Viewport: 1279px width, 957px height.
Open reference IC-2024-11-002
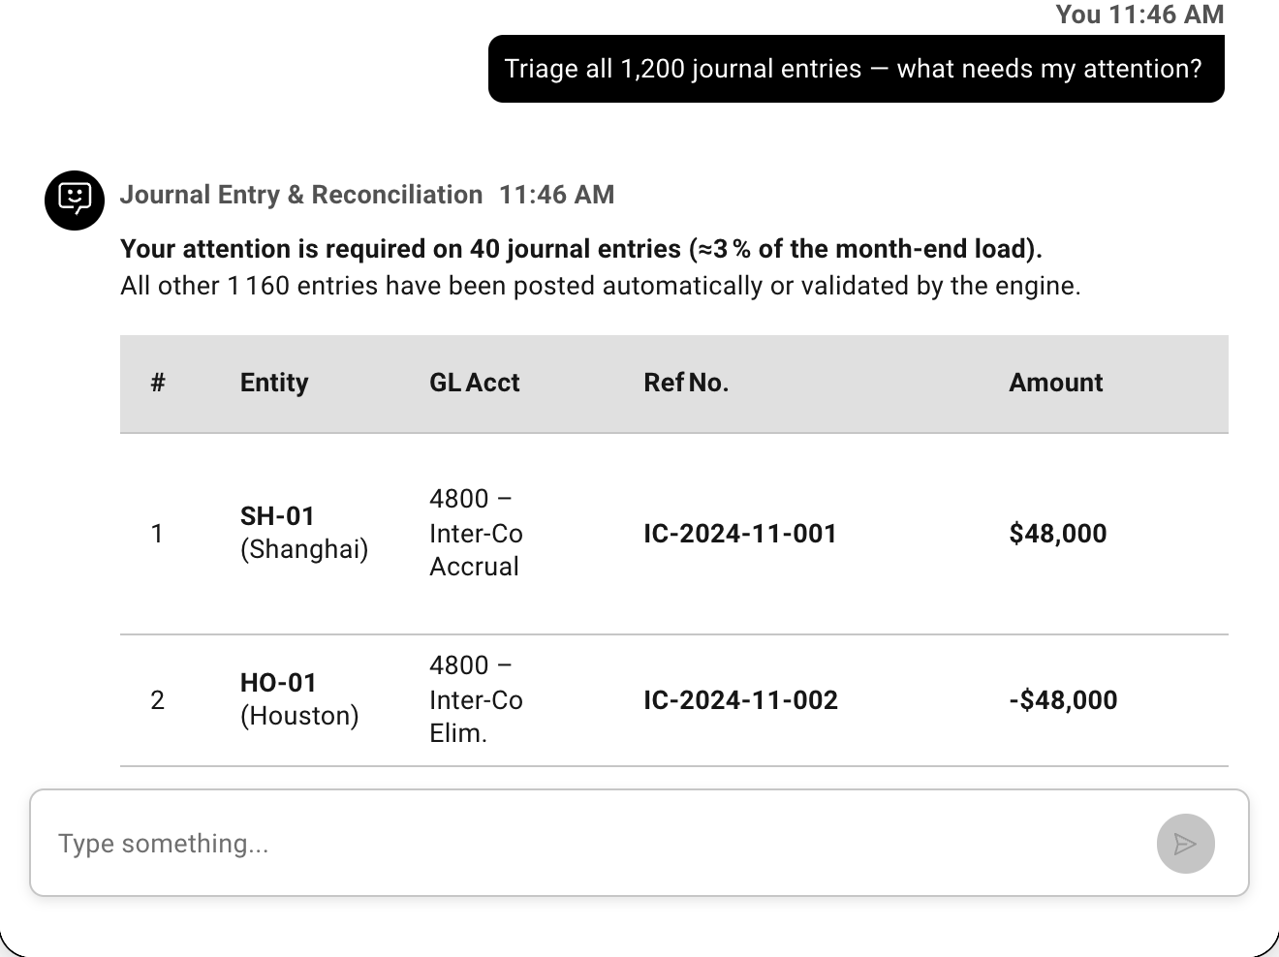click(740, 700)
